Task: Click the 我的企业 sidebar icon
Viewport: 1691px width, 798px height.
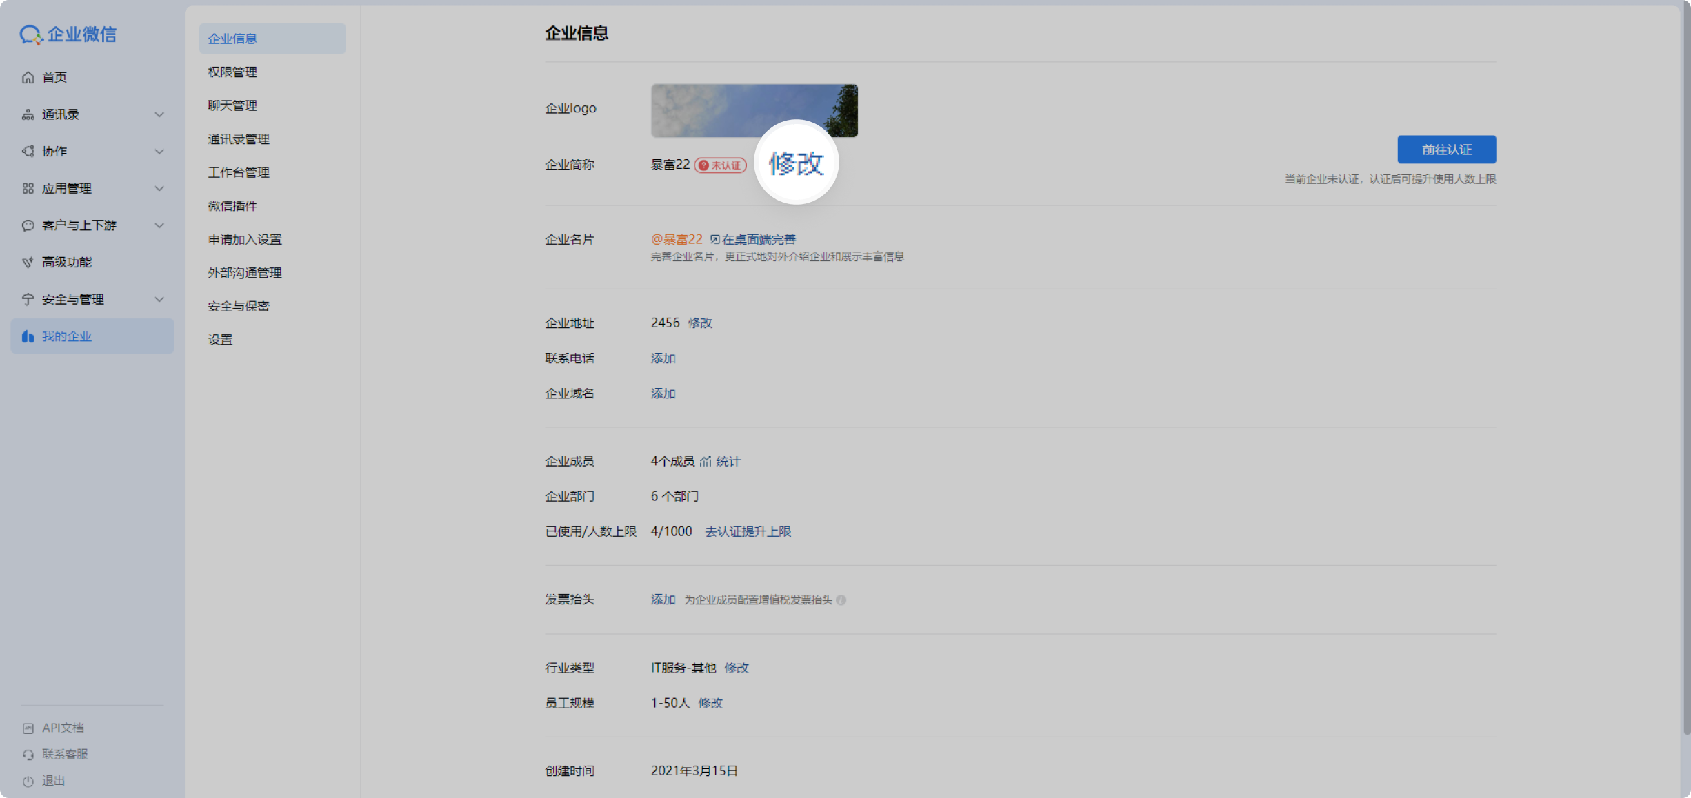Action: tap(28, 336)
